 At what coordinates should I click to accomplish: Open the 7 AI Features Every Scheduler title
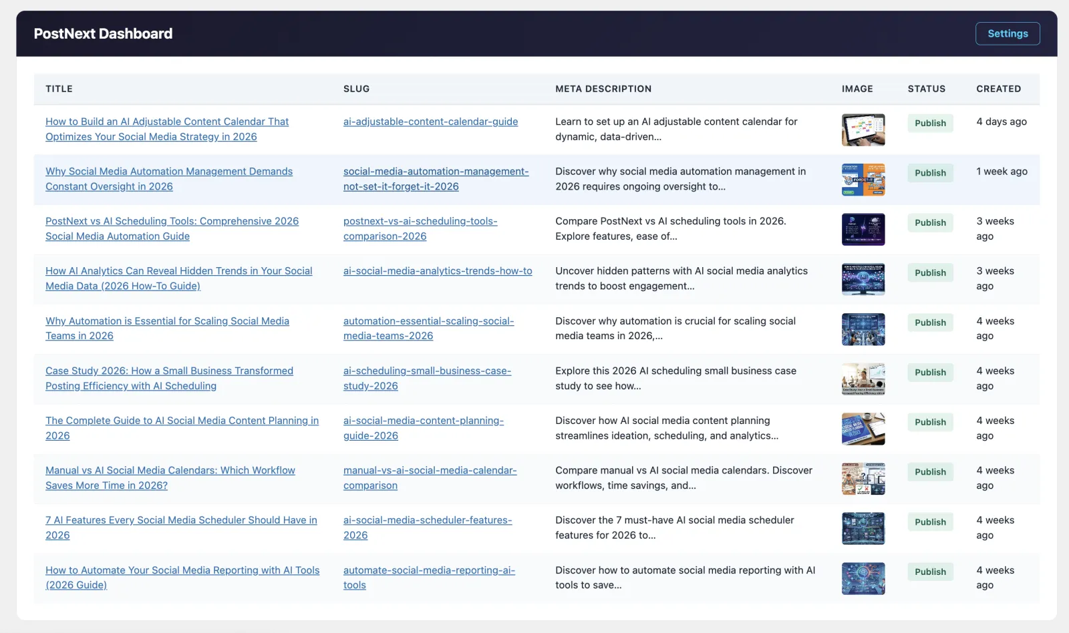point(181,527)
